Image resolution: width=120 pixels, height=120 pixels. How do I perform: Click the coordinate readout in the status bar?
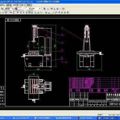(x=114, y=115)
